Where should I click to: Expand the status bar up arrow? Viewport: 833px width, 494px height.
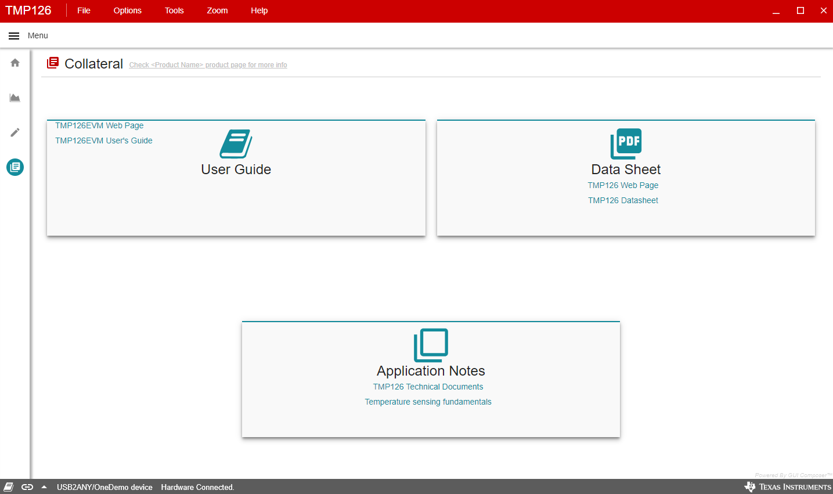tap(44, 487)
